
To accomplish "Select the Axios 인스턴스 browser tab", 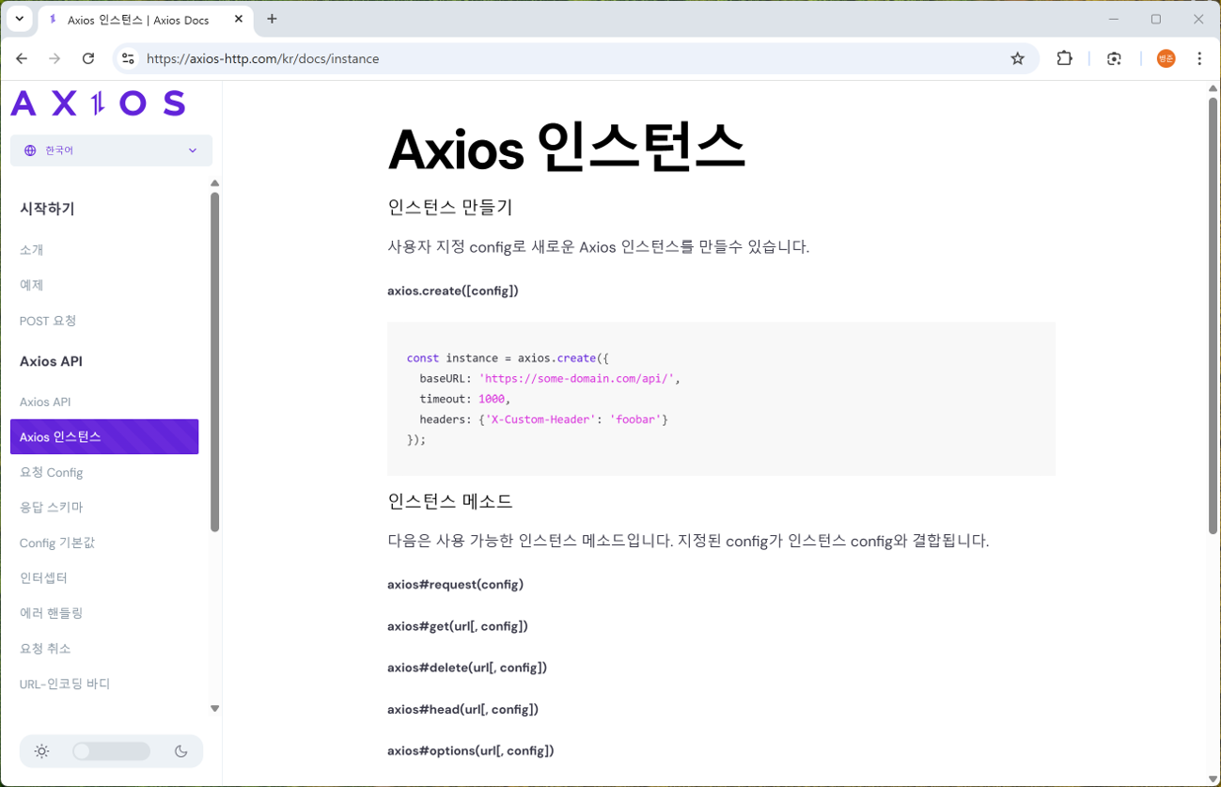I will tap(146, 19).
